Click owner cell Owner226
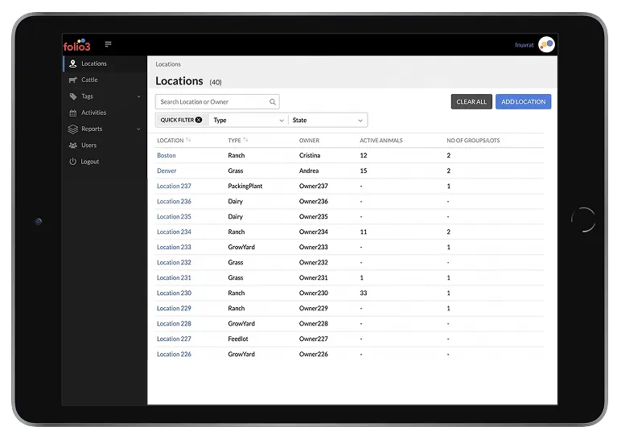The image size is (621, 439). click(x=314, y=355)
